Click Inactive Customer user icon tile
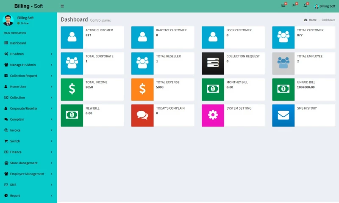The image size is (339, 203). (142, 37)
